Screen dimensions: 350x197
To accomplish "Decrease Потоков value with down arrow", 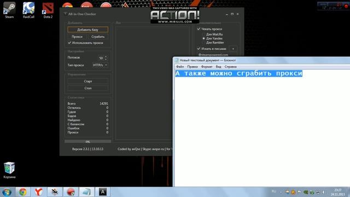I will click(x=106, y=59).
